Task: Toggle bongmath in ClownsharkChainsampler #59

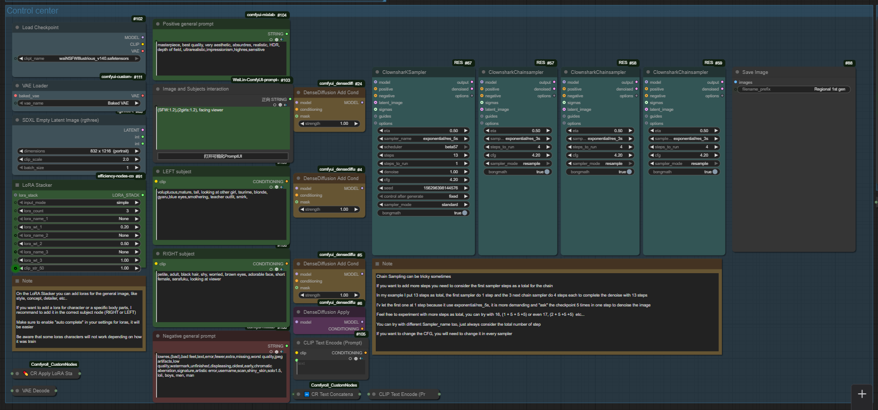Action: point(715,172)
